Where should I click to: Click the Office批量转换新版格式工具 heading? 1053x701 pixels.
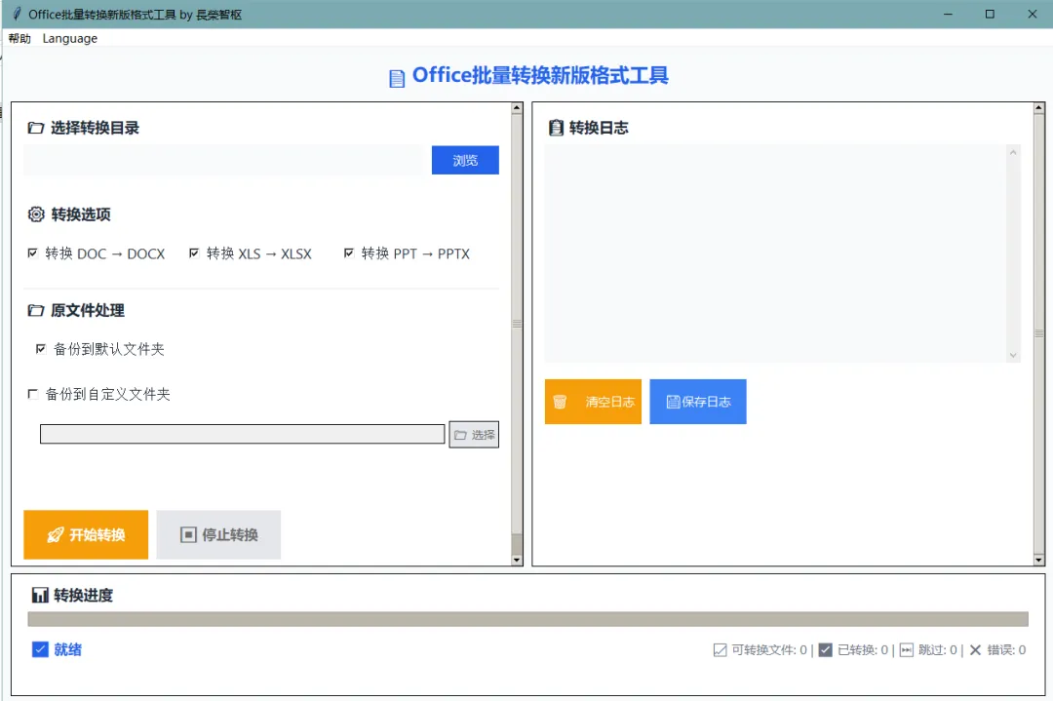[540, 75]
